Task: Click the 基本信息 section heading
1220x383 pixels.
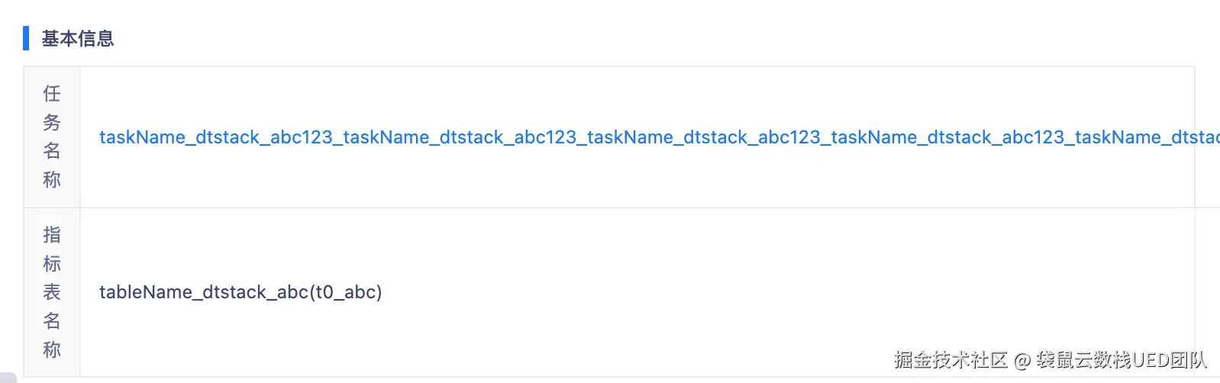Action: click(77, 38)
